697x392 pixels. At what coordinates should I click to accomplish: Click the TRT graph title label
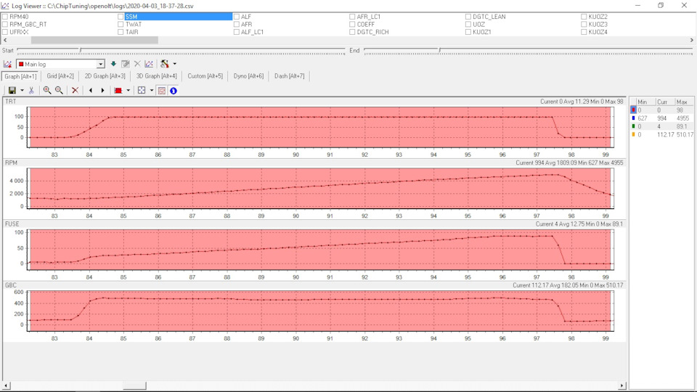tap(10, 102)
